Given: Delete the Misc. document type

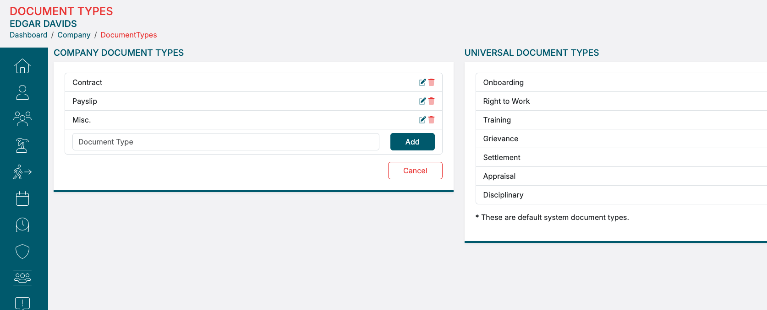Looking at the screenshot, I should click(x=431, y=120).
